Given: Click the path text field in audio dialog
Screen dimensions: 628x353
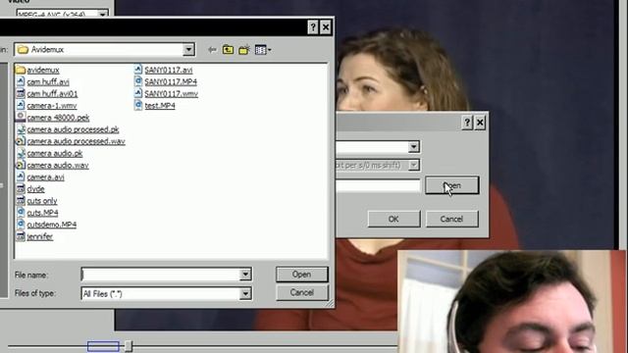Looking at the screenshot, I should [x=378, y=185].
